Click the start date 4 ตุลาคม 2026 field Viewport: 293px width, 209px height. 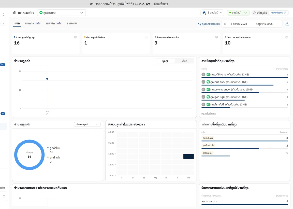pos(239,24)
